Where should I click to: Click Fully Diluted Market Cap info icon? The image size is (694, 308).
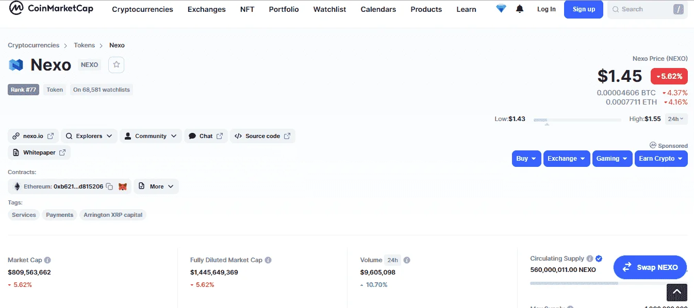click(x=268, y=260)
